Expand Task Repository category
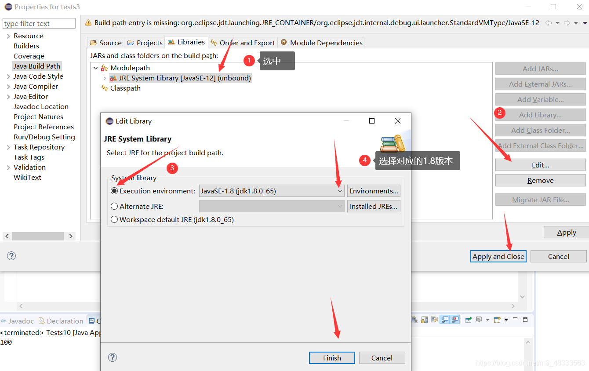 (8, 147)
